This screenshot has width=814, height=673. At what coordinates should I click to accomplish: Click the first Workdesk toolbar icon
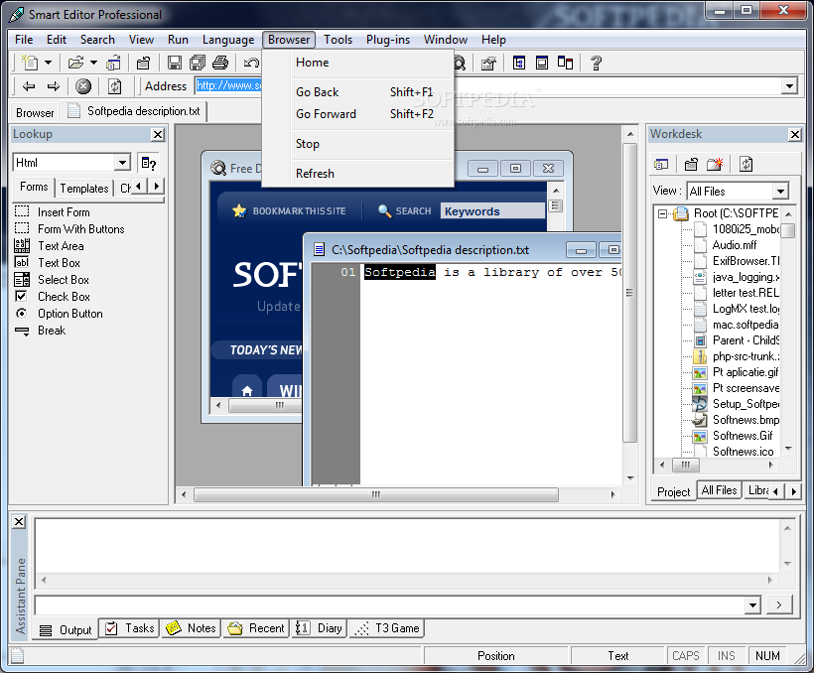pos(661,164)
